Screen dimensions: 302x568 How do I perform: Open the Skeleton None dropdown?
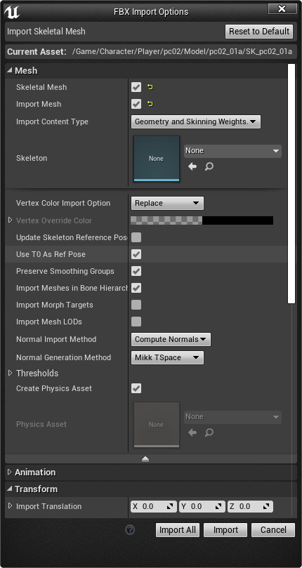[x=232, y=151]
